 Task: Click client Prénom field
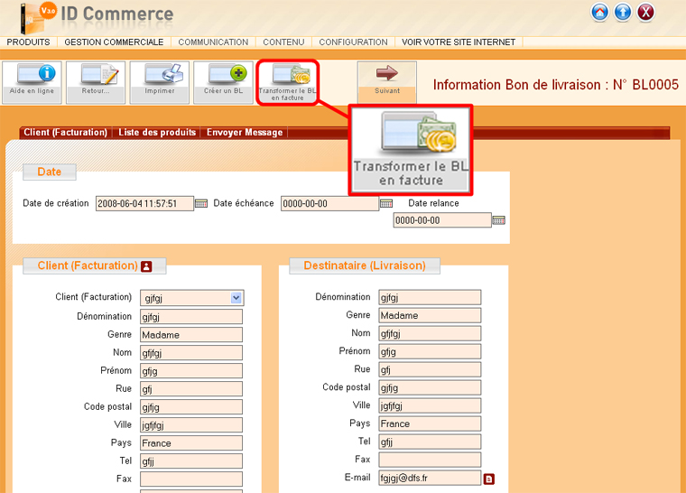pyautogui.click(x=191, y=371)
